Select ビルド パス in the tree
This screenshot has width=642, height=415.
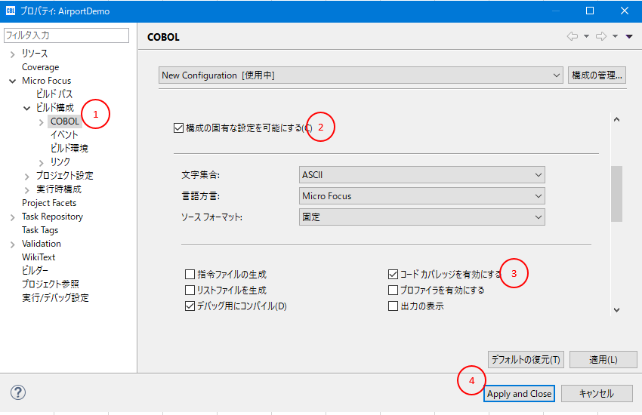54,94
